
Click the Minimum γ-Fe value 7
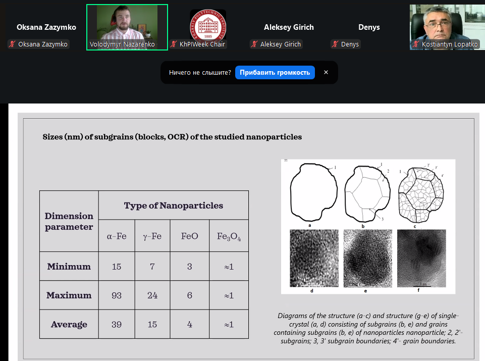(152, 267)
